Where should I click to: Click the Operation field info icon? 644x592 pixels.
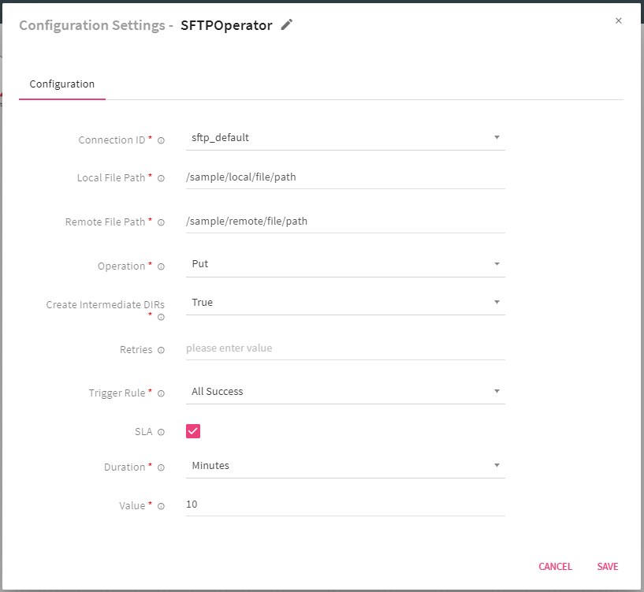tap(161, 266)
